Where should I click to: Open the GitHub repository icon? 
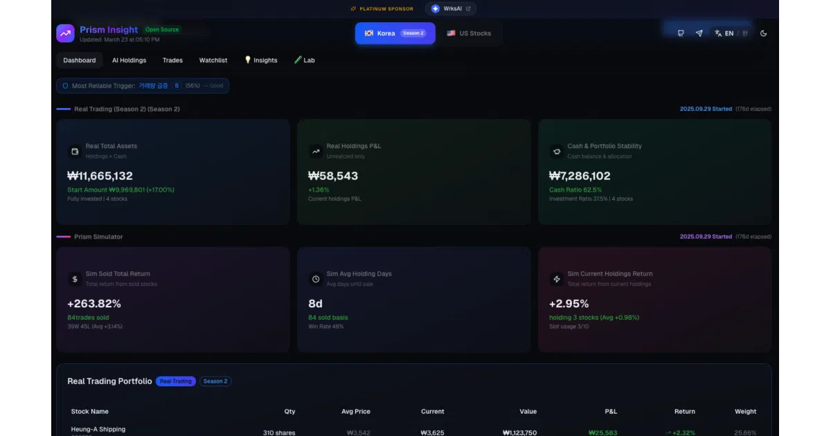681,33
